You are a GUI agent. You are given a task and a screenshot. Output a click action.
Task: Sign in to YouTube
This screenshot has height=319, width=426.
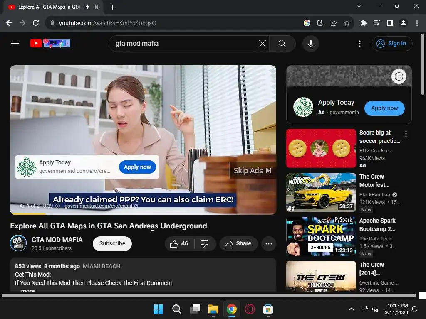[392, 43]
